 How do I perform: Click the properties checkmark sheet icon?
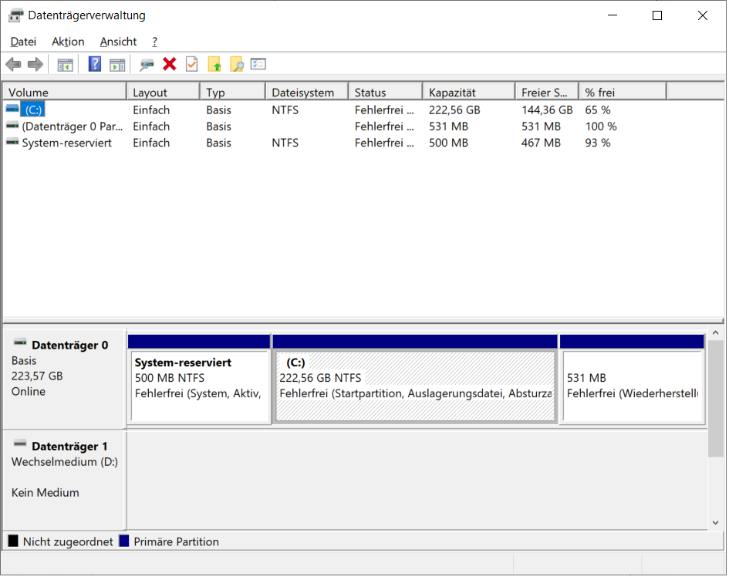[191, 64]
